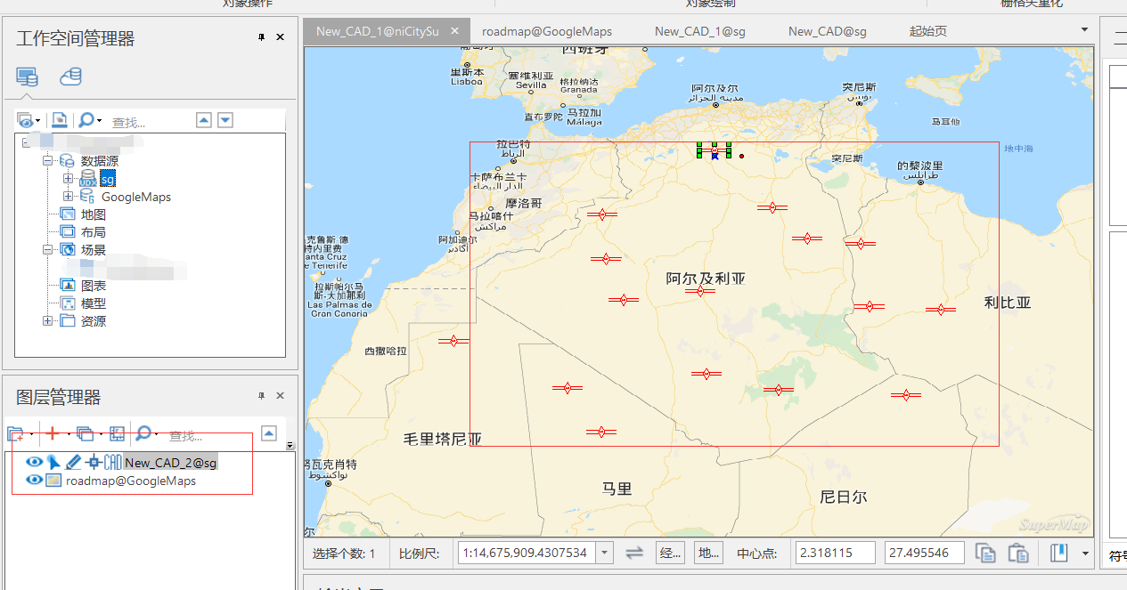
Task: Click the layer grid settings icon
Action: click(117, 433)
